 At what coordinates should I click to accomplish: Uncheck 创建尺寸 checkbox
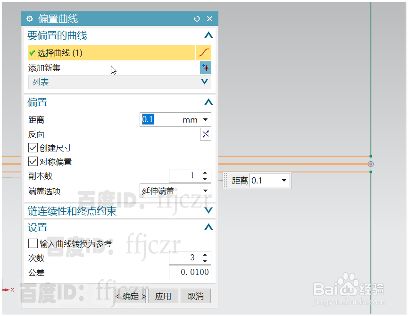[33, 148]
